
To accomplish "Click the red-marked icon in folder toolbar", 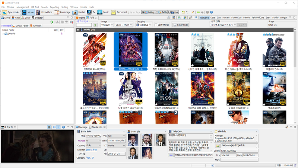I will [x=72, y=22].
